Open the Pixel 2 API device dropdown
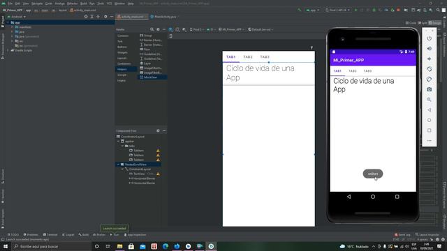 pyautogui.click(x=337, y=10)
